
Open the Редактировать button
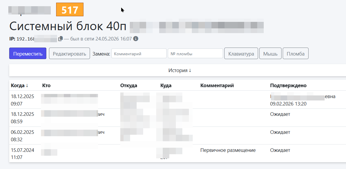[69, 53]
